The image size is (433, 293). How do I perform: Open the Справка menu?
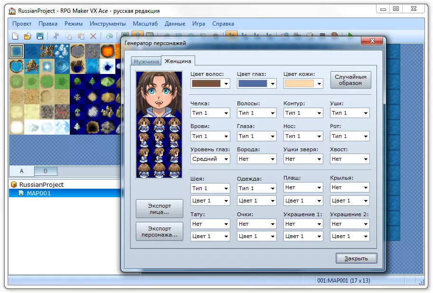(223, 24)
